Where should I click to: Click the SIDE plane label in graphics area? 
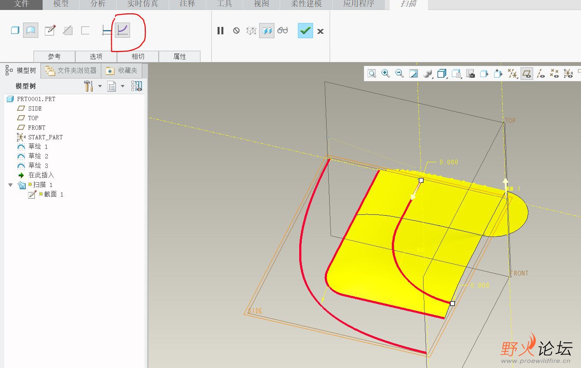(255, 311)
